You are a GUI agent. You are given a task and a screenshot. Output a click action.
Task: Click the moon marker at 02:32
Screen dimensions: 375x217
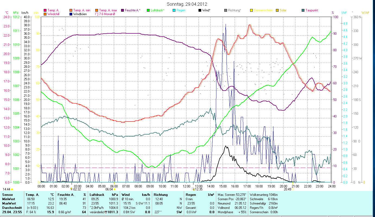click(x=71, y=189)
